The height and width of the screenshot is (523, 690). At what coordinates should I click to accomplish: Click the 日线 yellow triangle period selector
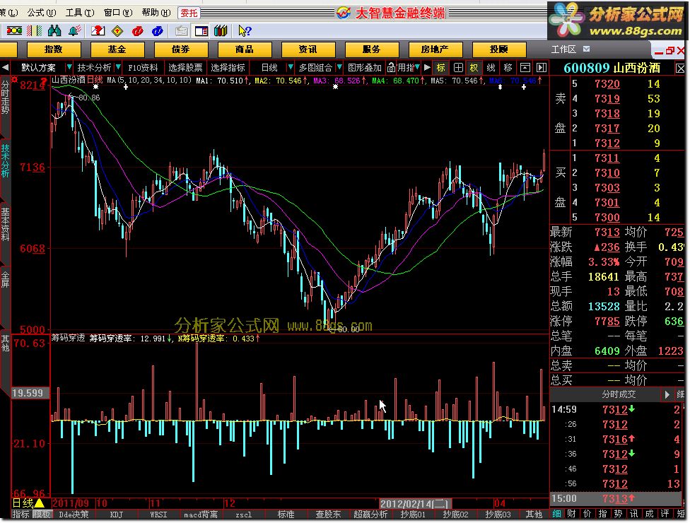pyautogui.click(x=28, y=503)
